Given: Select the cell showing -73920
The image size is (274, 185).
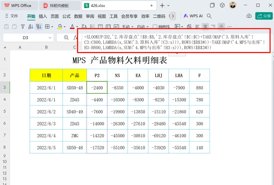Looking at the screenshot, I should [x=158, y=147].
